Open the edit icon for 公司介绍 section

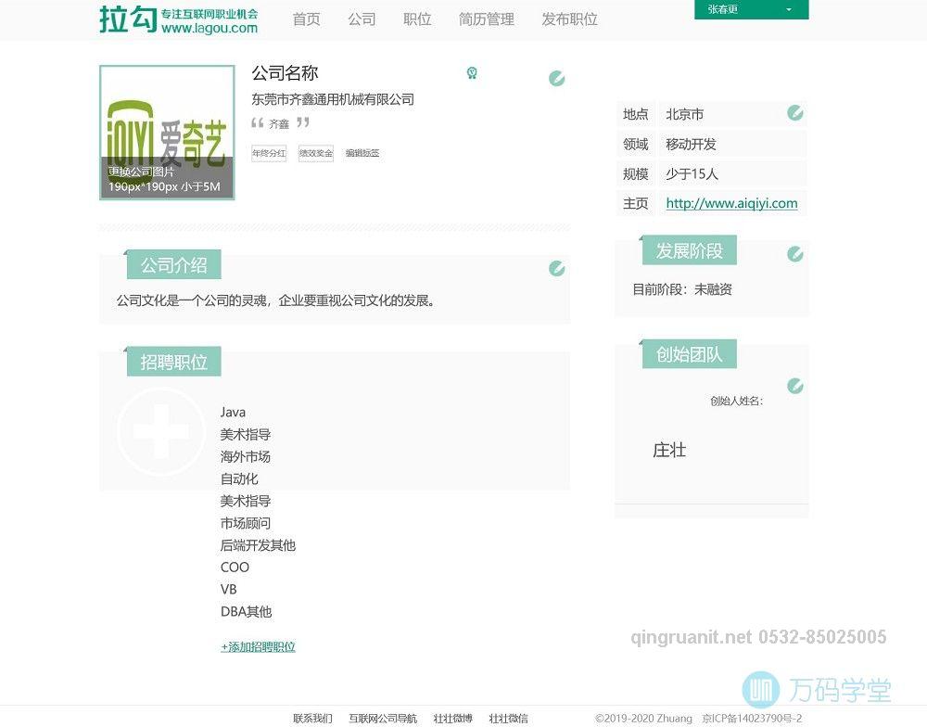[x=557, y=268]
